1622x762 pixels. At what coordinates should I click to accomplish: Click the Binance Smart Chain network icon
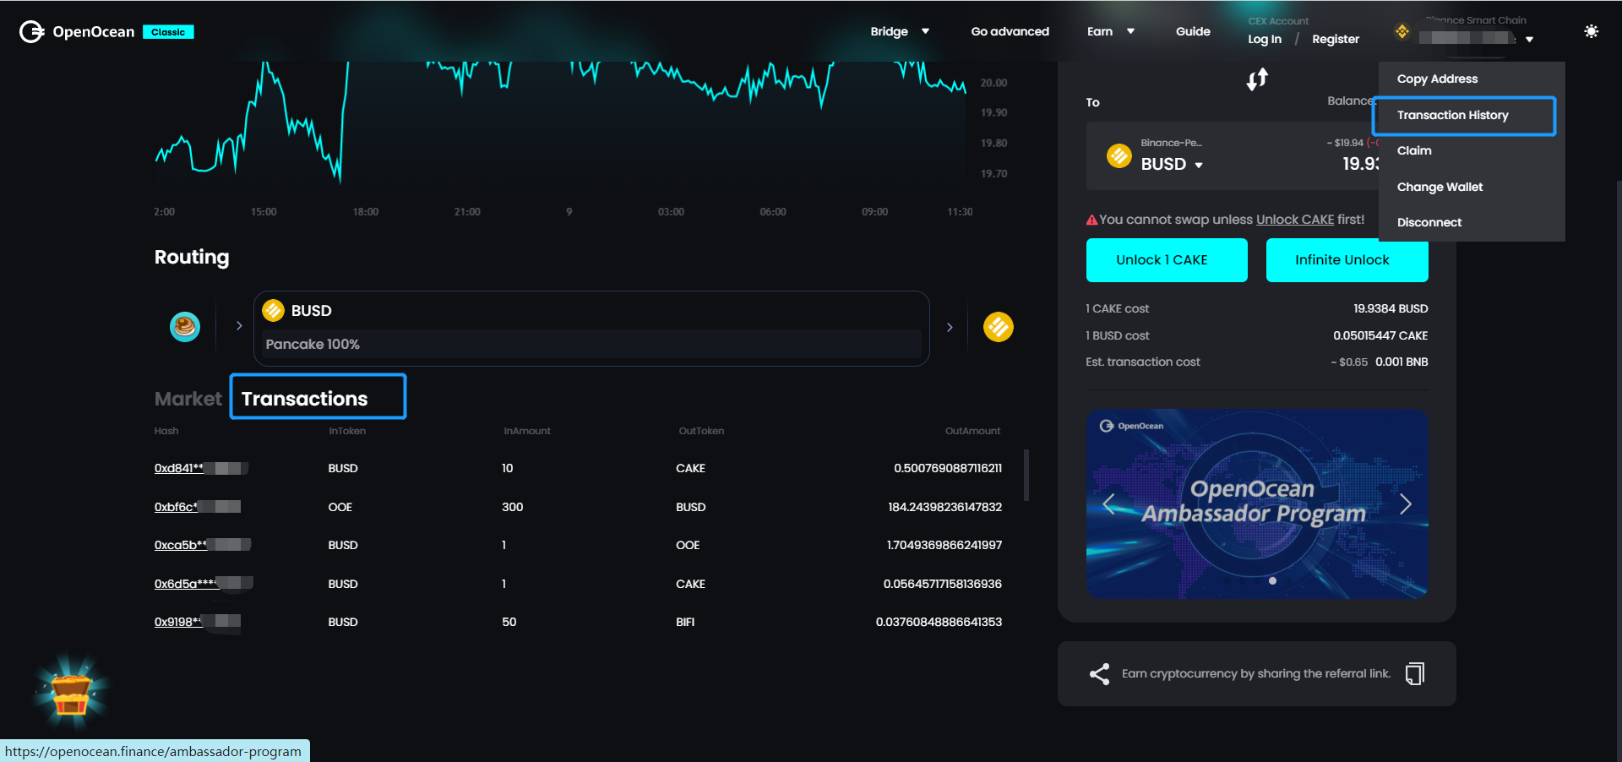pos(1402,31)
